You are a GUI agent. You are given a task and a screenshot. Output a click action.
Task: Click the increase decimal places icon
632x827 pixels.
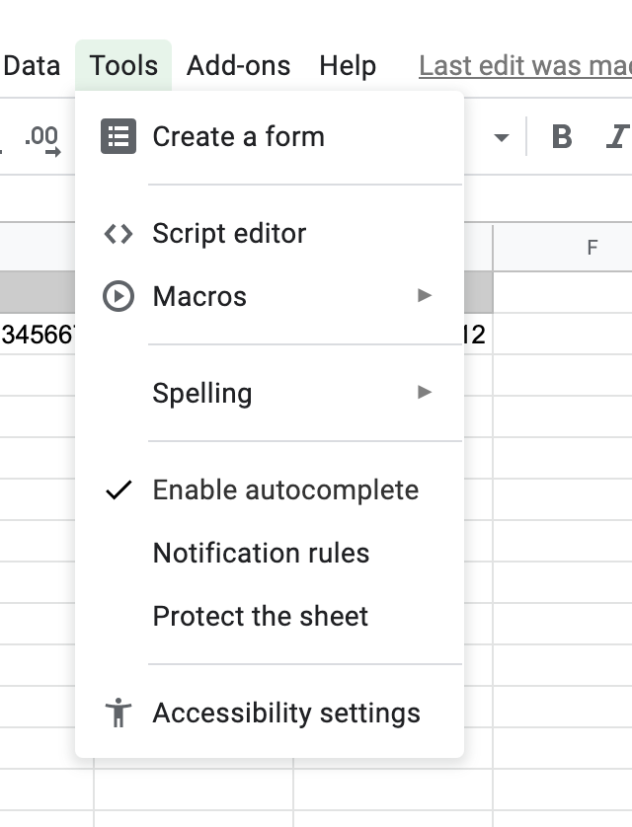click(41, 139)
